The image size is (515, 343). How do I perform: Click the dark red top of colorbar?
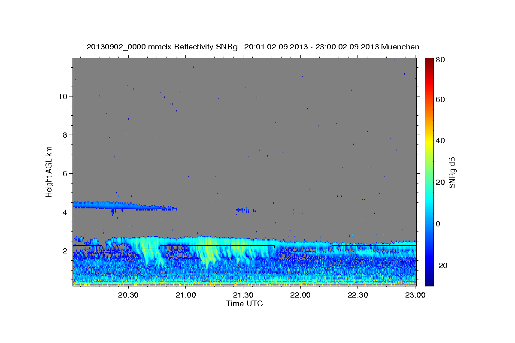click(429, 61)
